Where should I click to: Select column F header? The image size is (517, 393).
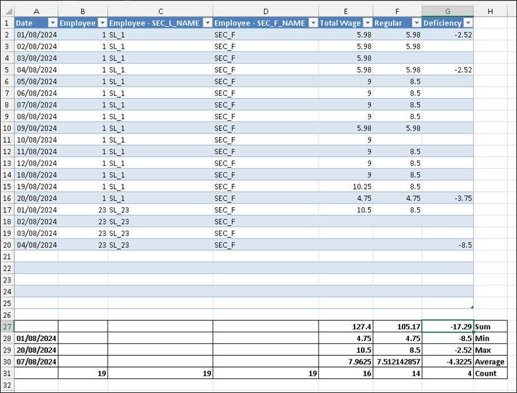[x=397, y=11]
